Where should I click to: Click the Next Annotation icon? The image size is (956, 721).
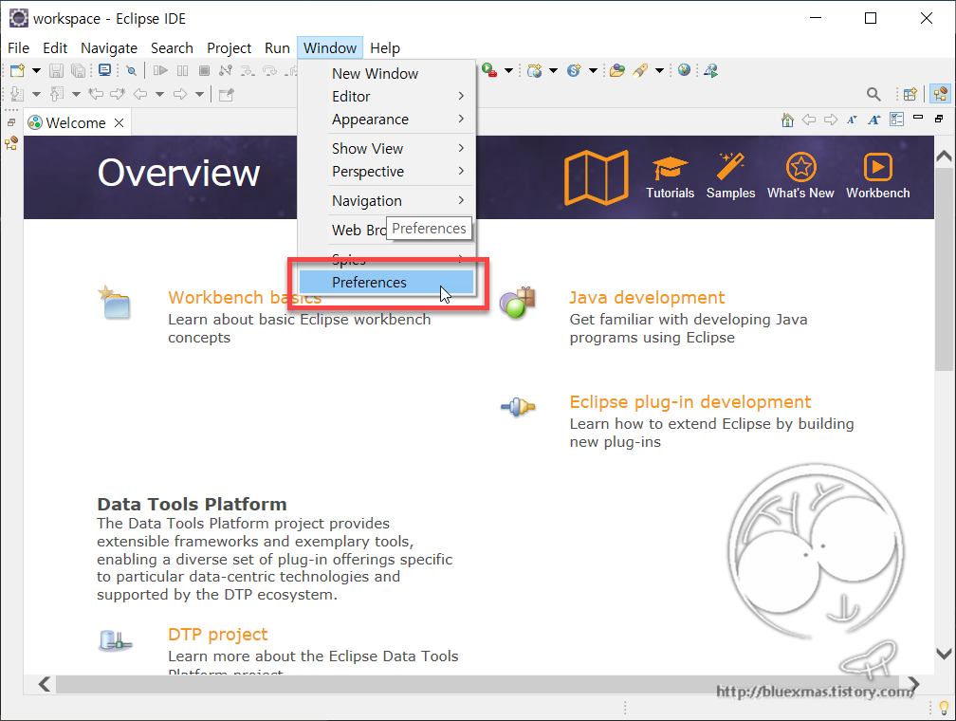tap(17, 94)
